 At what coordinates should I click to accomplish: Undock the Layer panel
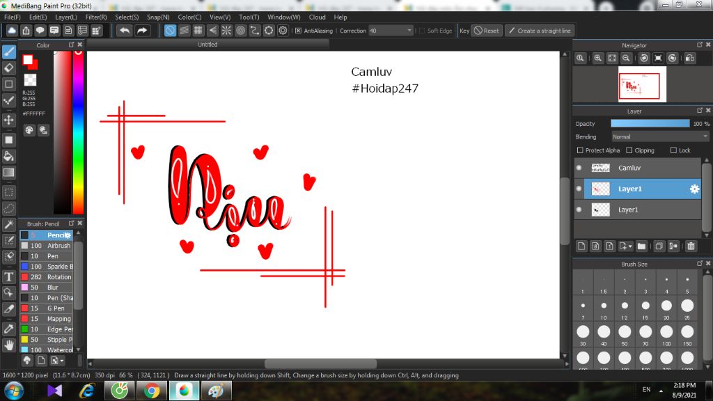click(699, 111)
